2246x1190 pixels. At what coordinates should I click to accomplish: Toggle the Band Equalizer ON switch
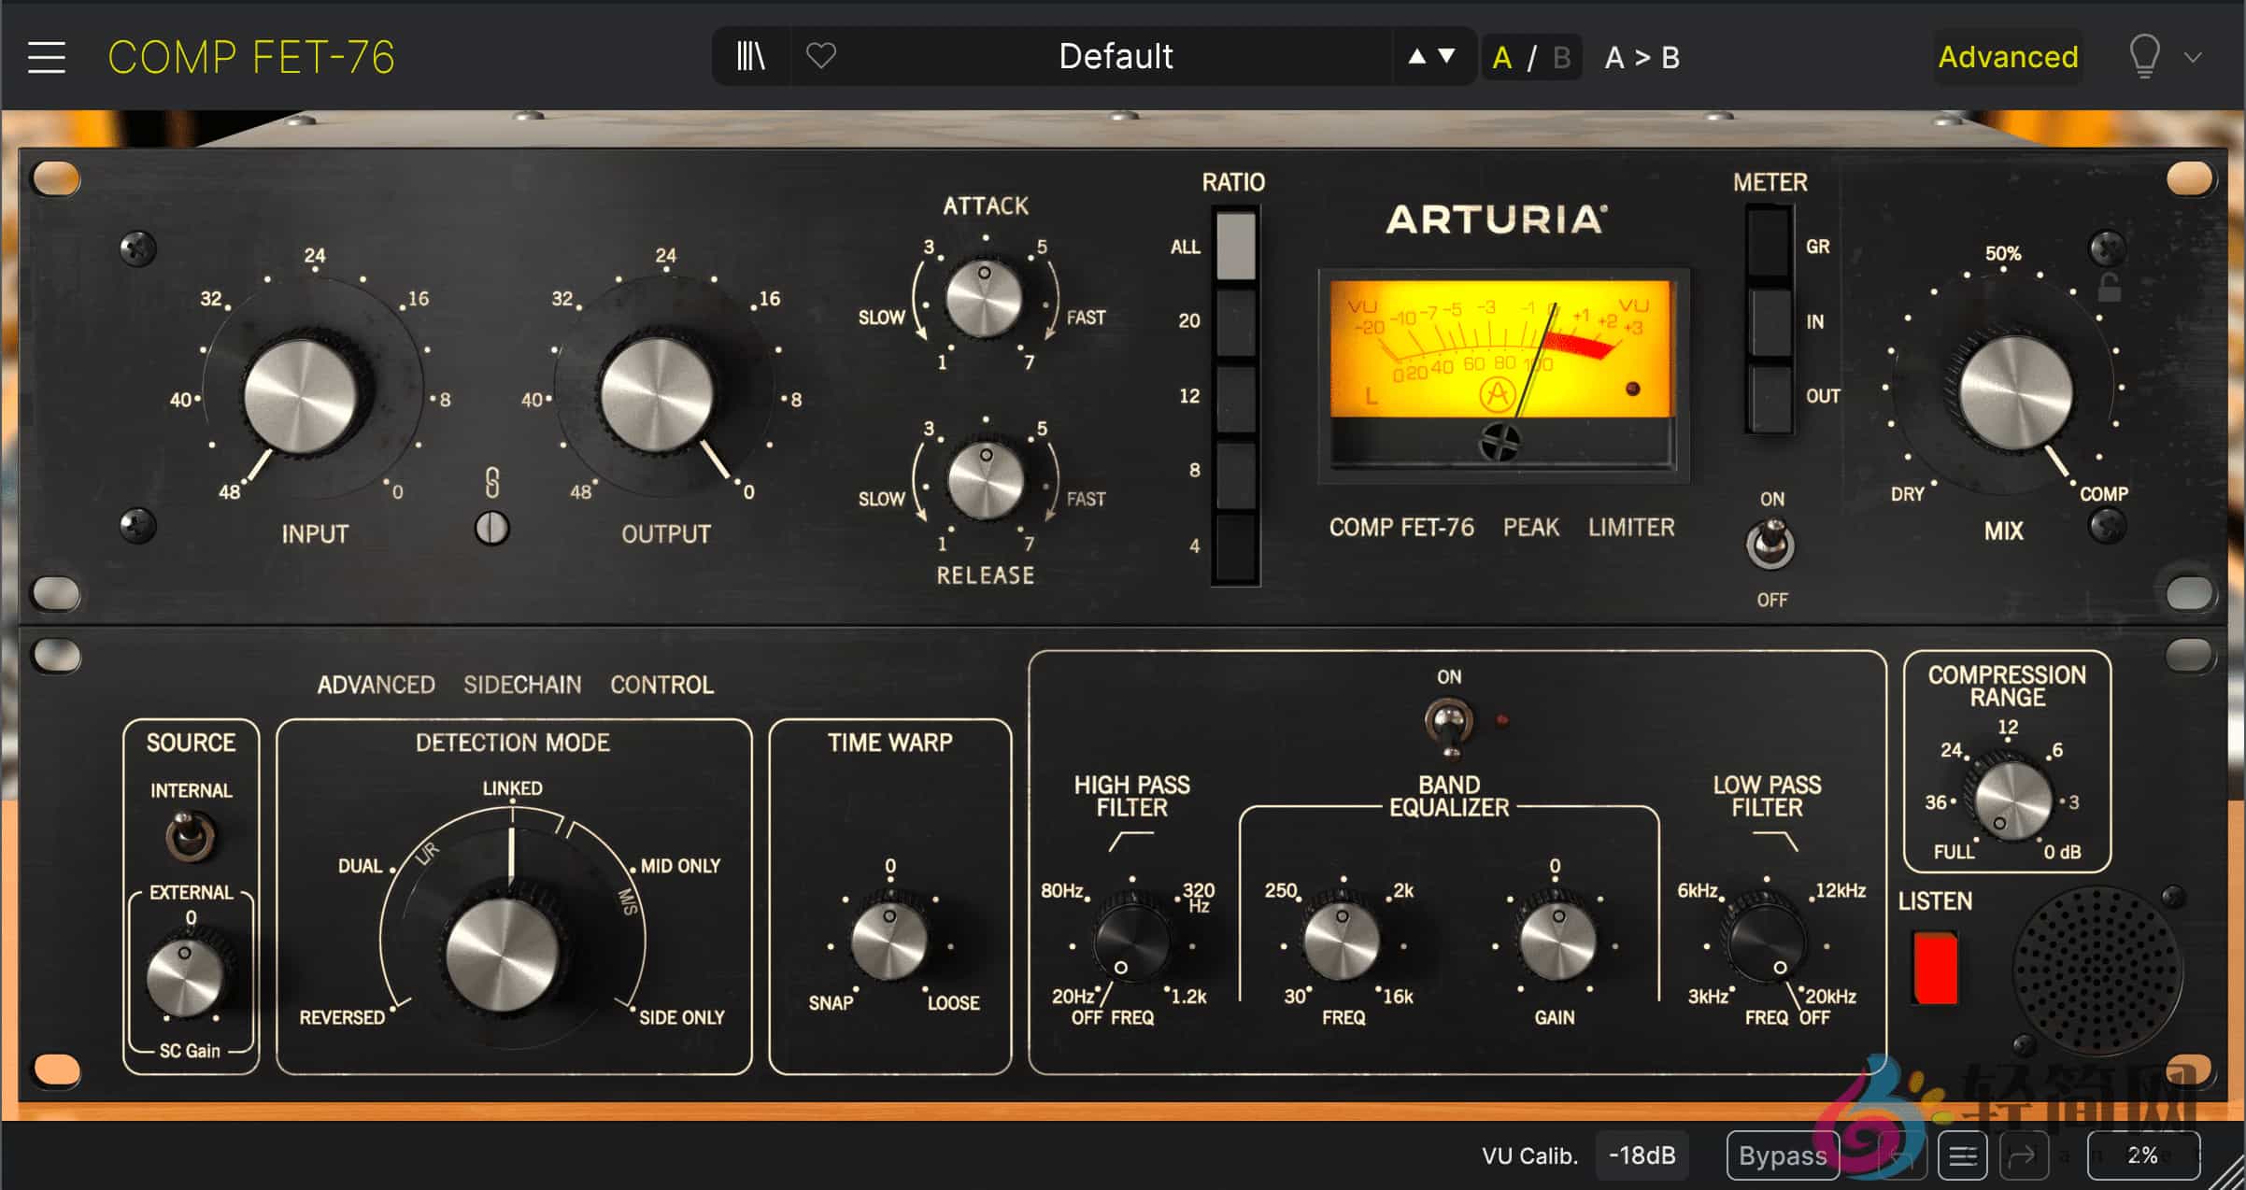coord(1449,722)
